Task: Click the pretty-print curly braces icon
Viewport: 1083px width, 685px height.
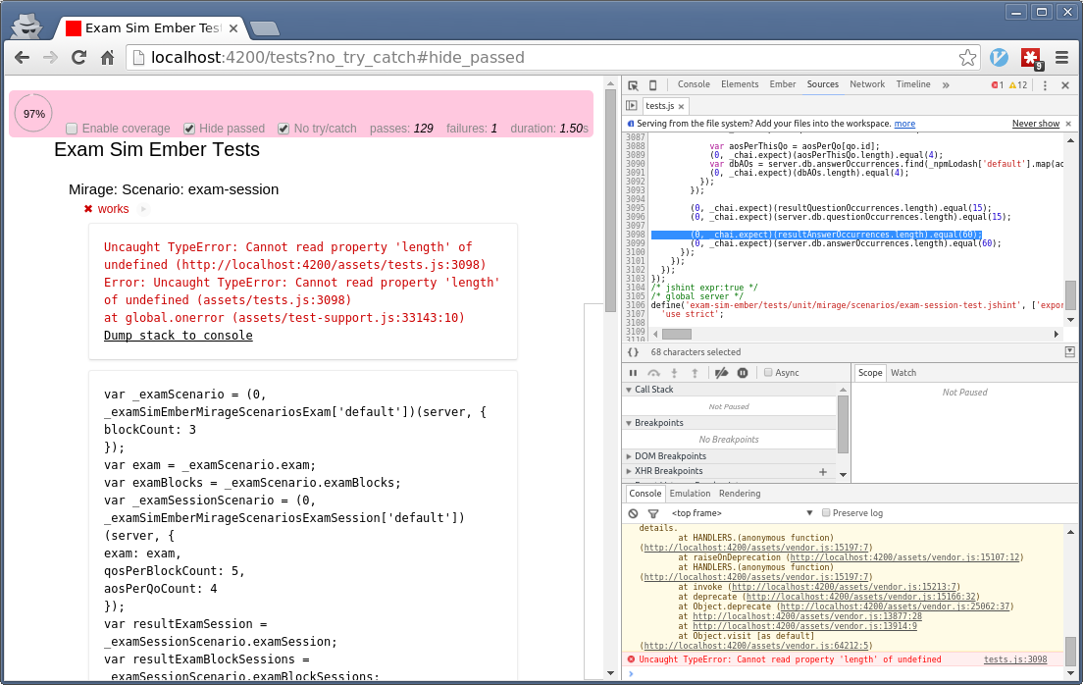Action: tap(633, 351)
